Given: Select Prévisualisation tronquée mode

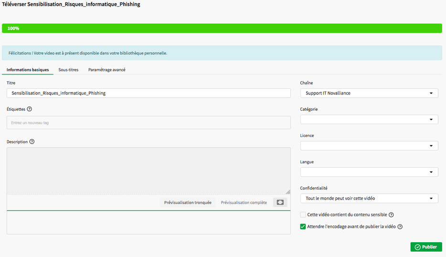Looking at the screenshot, I should click(x=188, y=203).
